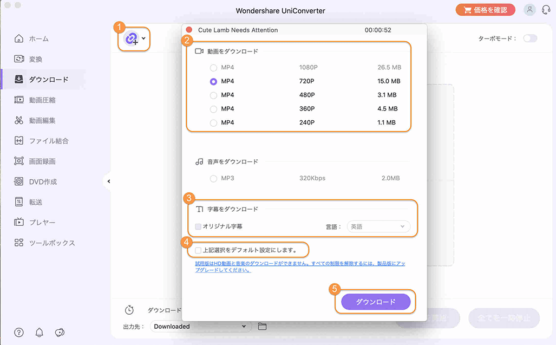Image resolution: width=556 pixels, height=345 pixels.
Task: Open output folder icon
Action: (x=262, y=326)
